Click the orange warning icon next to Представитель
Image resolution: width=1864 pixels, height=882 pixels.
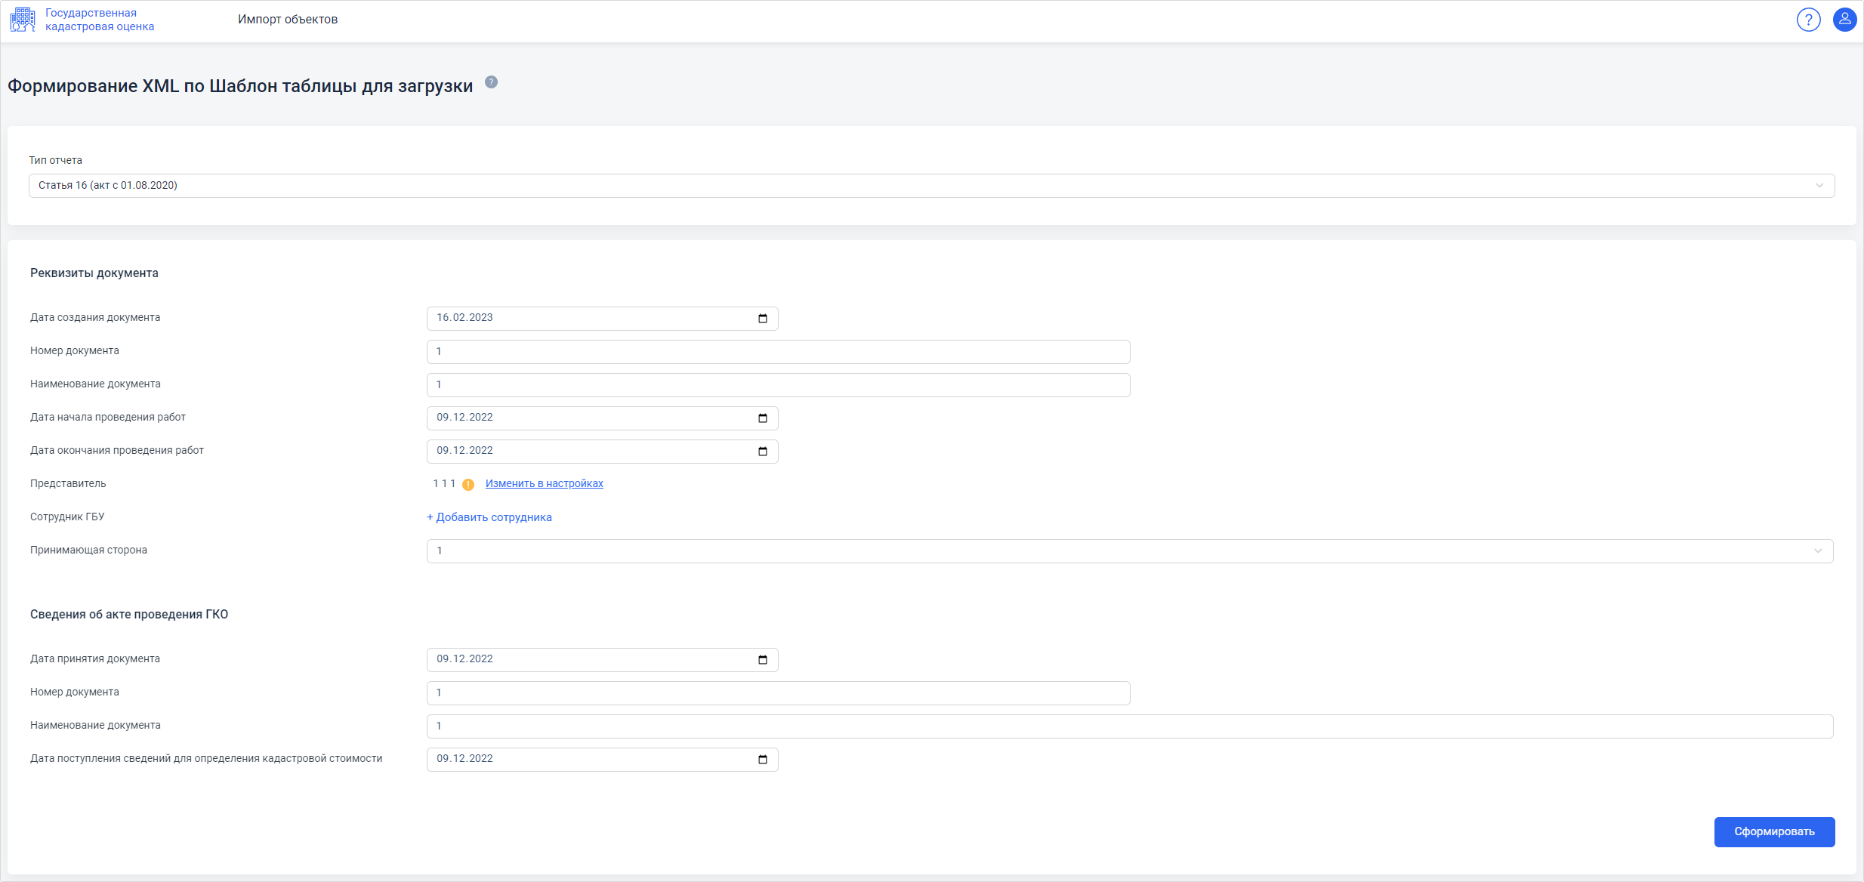pyautogui.click(x=468, y=485)
